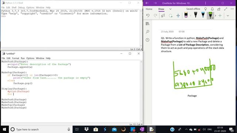Click the taskbar search box
The width and height of the screenshot is (237, 133).
pos(41,129)
